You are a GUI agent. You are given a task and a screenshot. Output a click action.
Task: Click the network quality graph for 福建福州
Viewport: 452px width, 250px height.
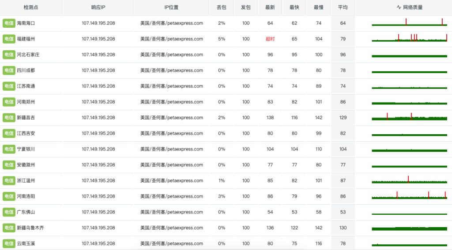[x=409, y=38]
